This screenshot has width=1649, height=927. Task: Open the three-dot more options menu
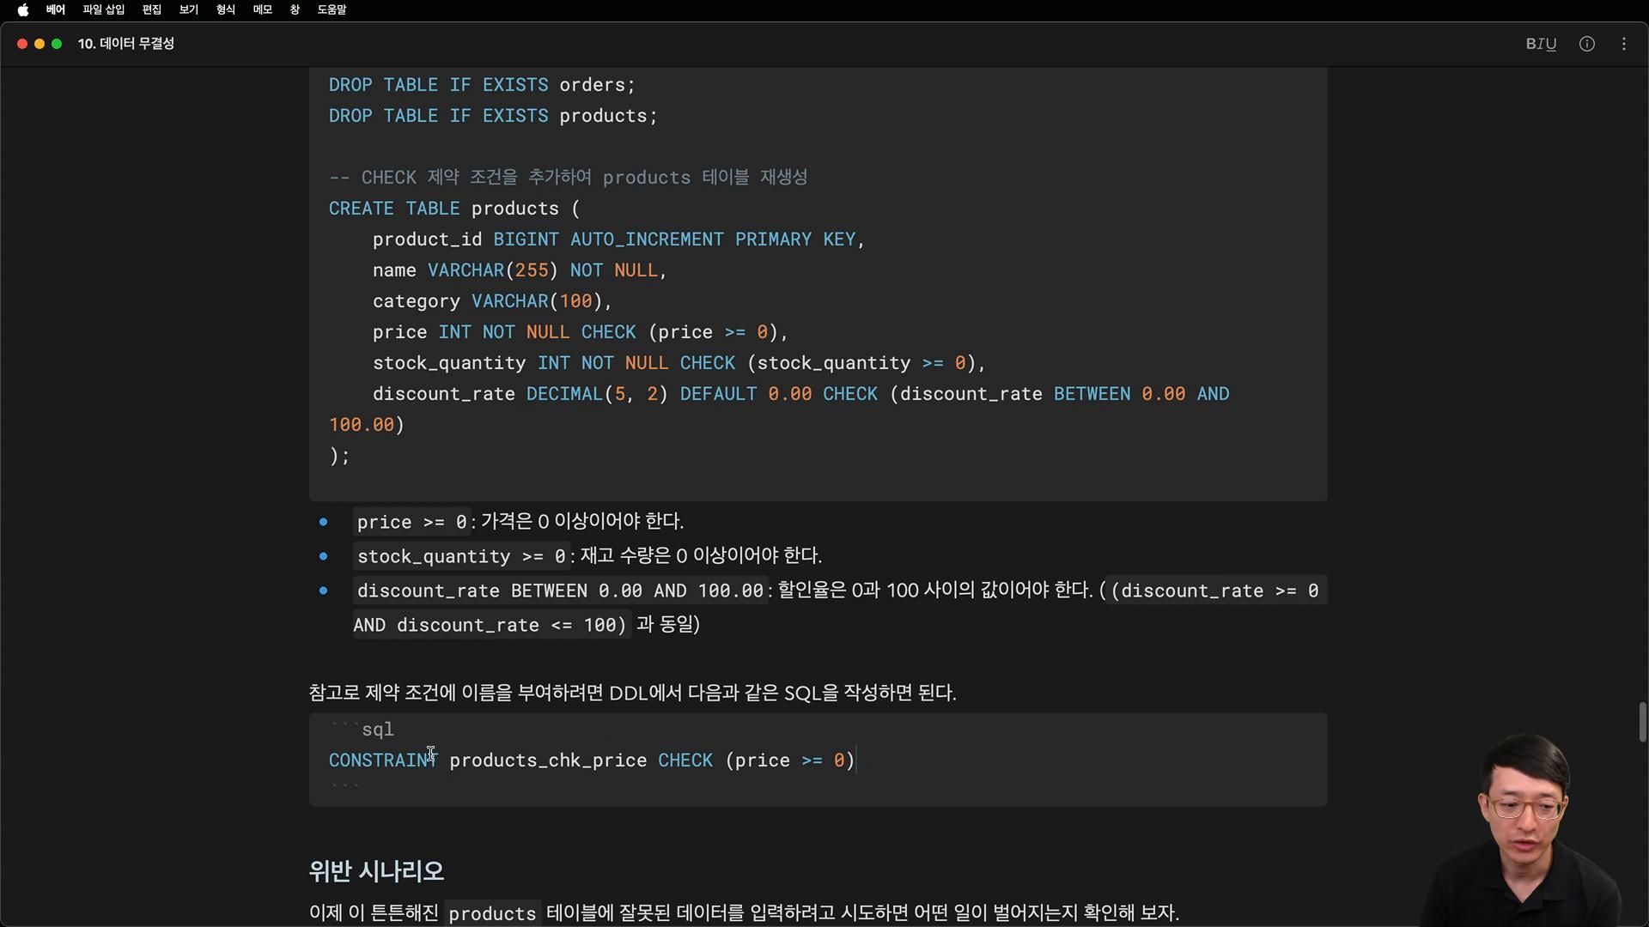[1624, 44]
